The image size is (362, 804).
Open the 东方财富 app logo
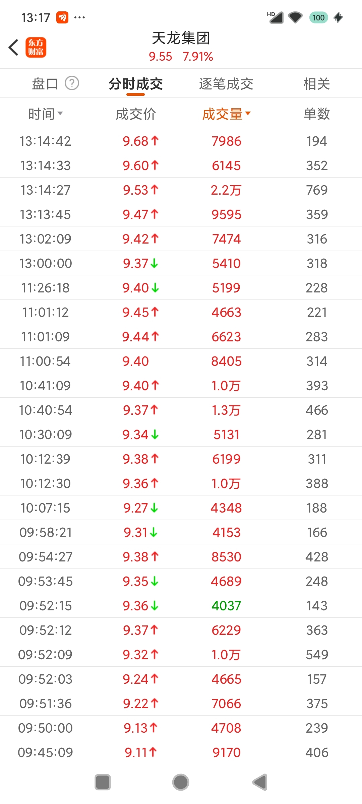coord(36,47)
